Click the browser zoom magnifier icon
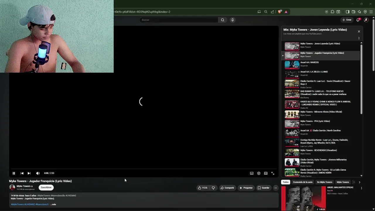Viewport: 375px width, 211px height. click(266, 12)
